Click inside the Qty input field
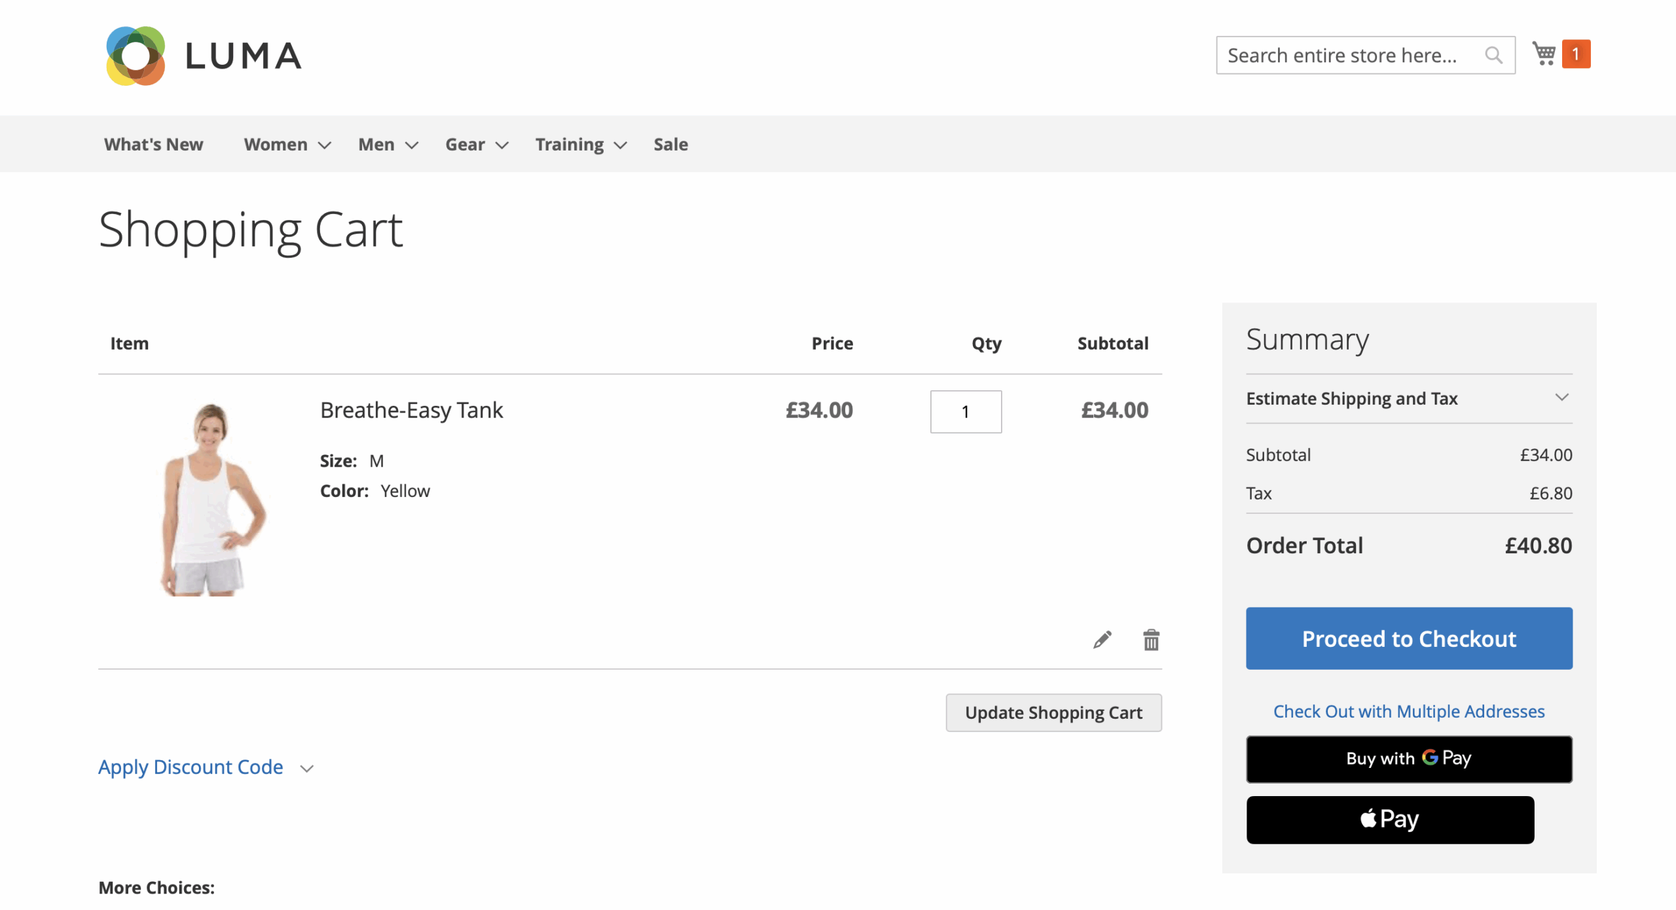Image resolution: width=1676 pixels, height=910 pixels. 966,411
